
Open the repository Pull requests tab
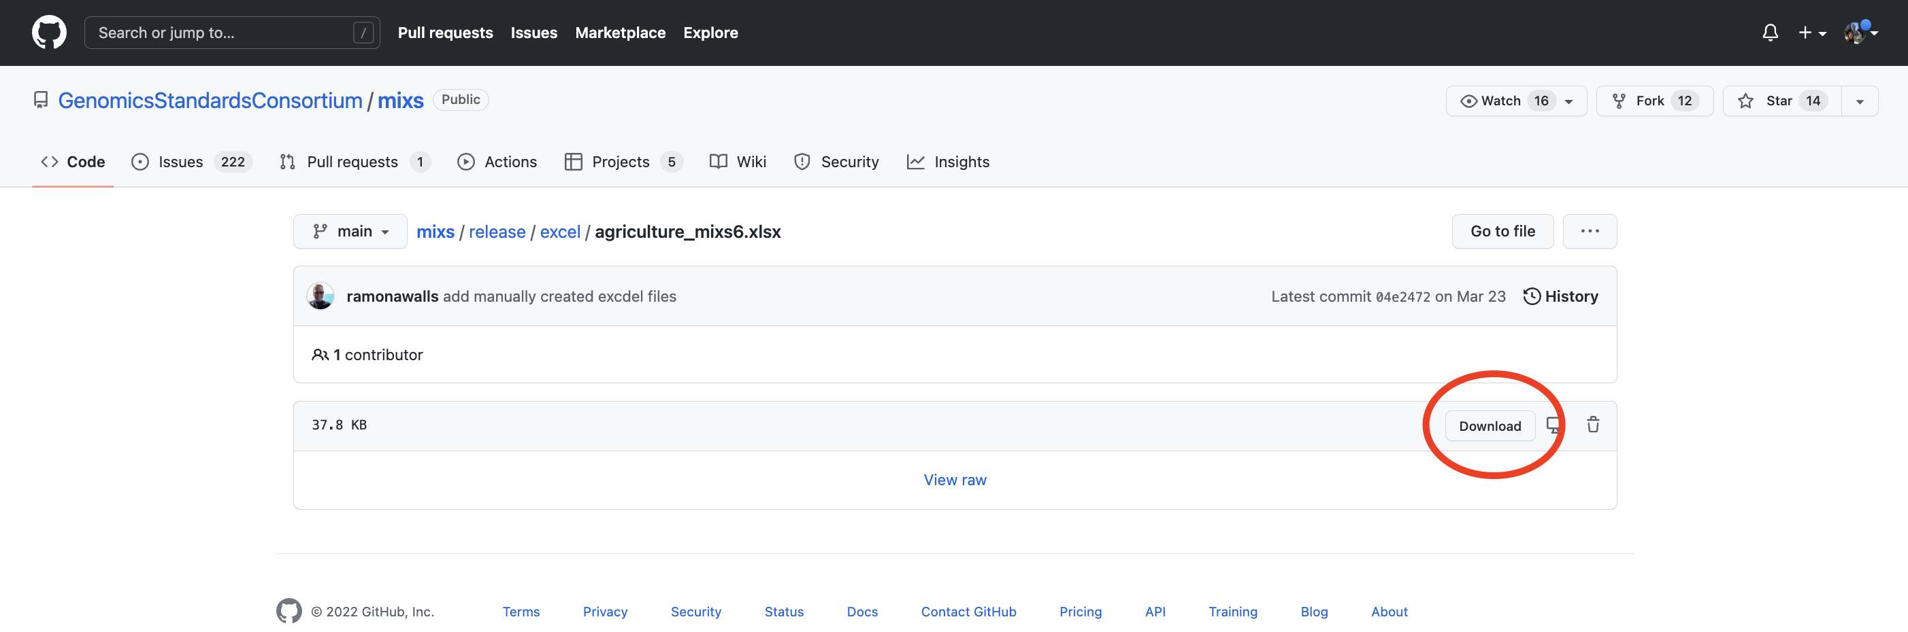(355, 161)
